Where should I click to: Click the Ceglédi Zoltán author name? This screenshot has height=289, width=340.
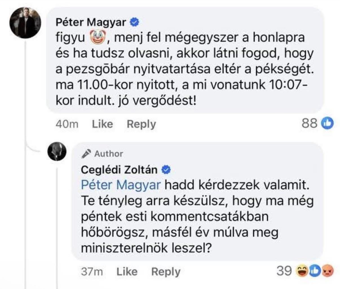[119, 170]
